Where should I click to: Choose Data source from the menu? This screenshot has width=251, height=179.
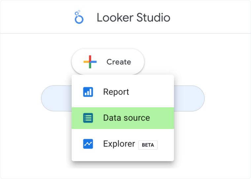[123, 118]
